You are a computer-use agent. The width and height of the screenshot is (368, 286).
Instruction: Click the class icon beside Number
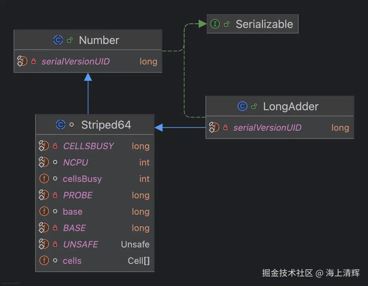(58, 40)
